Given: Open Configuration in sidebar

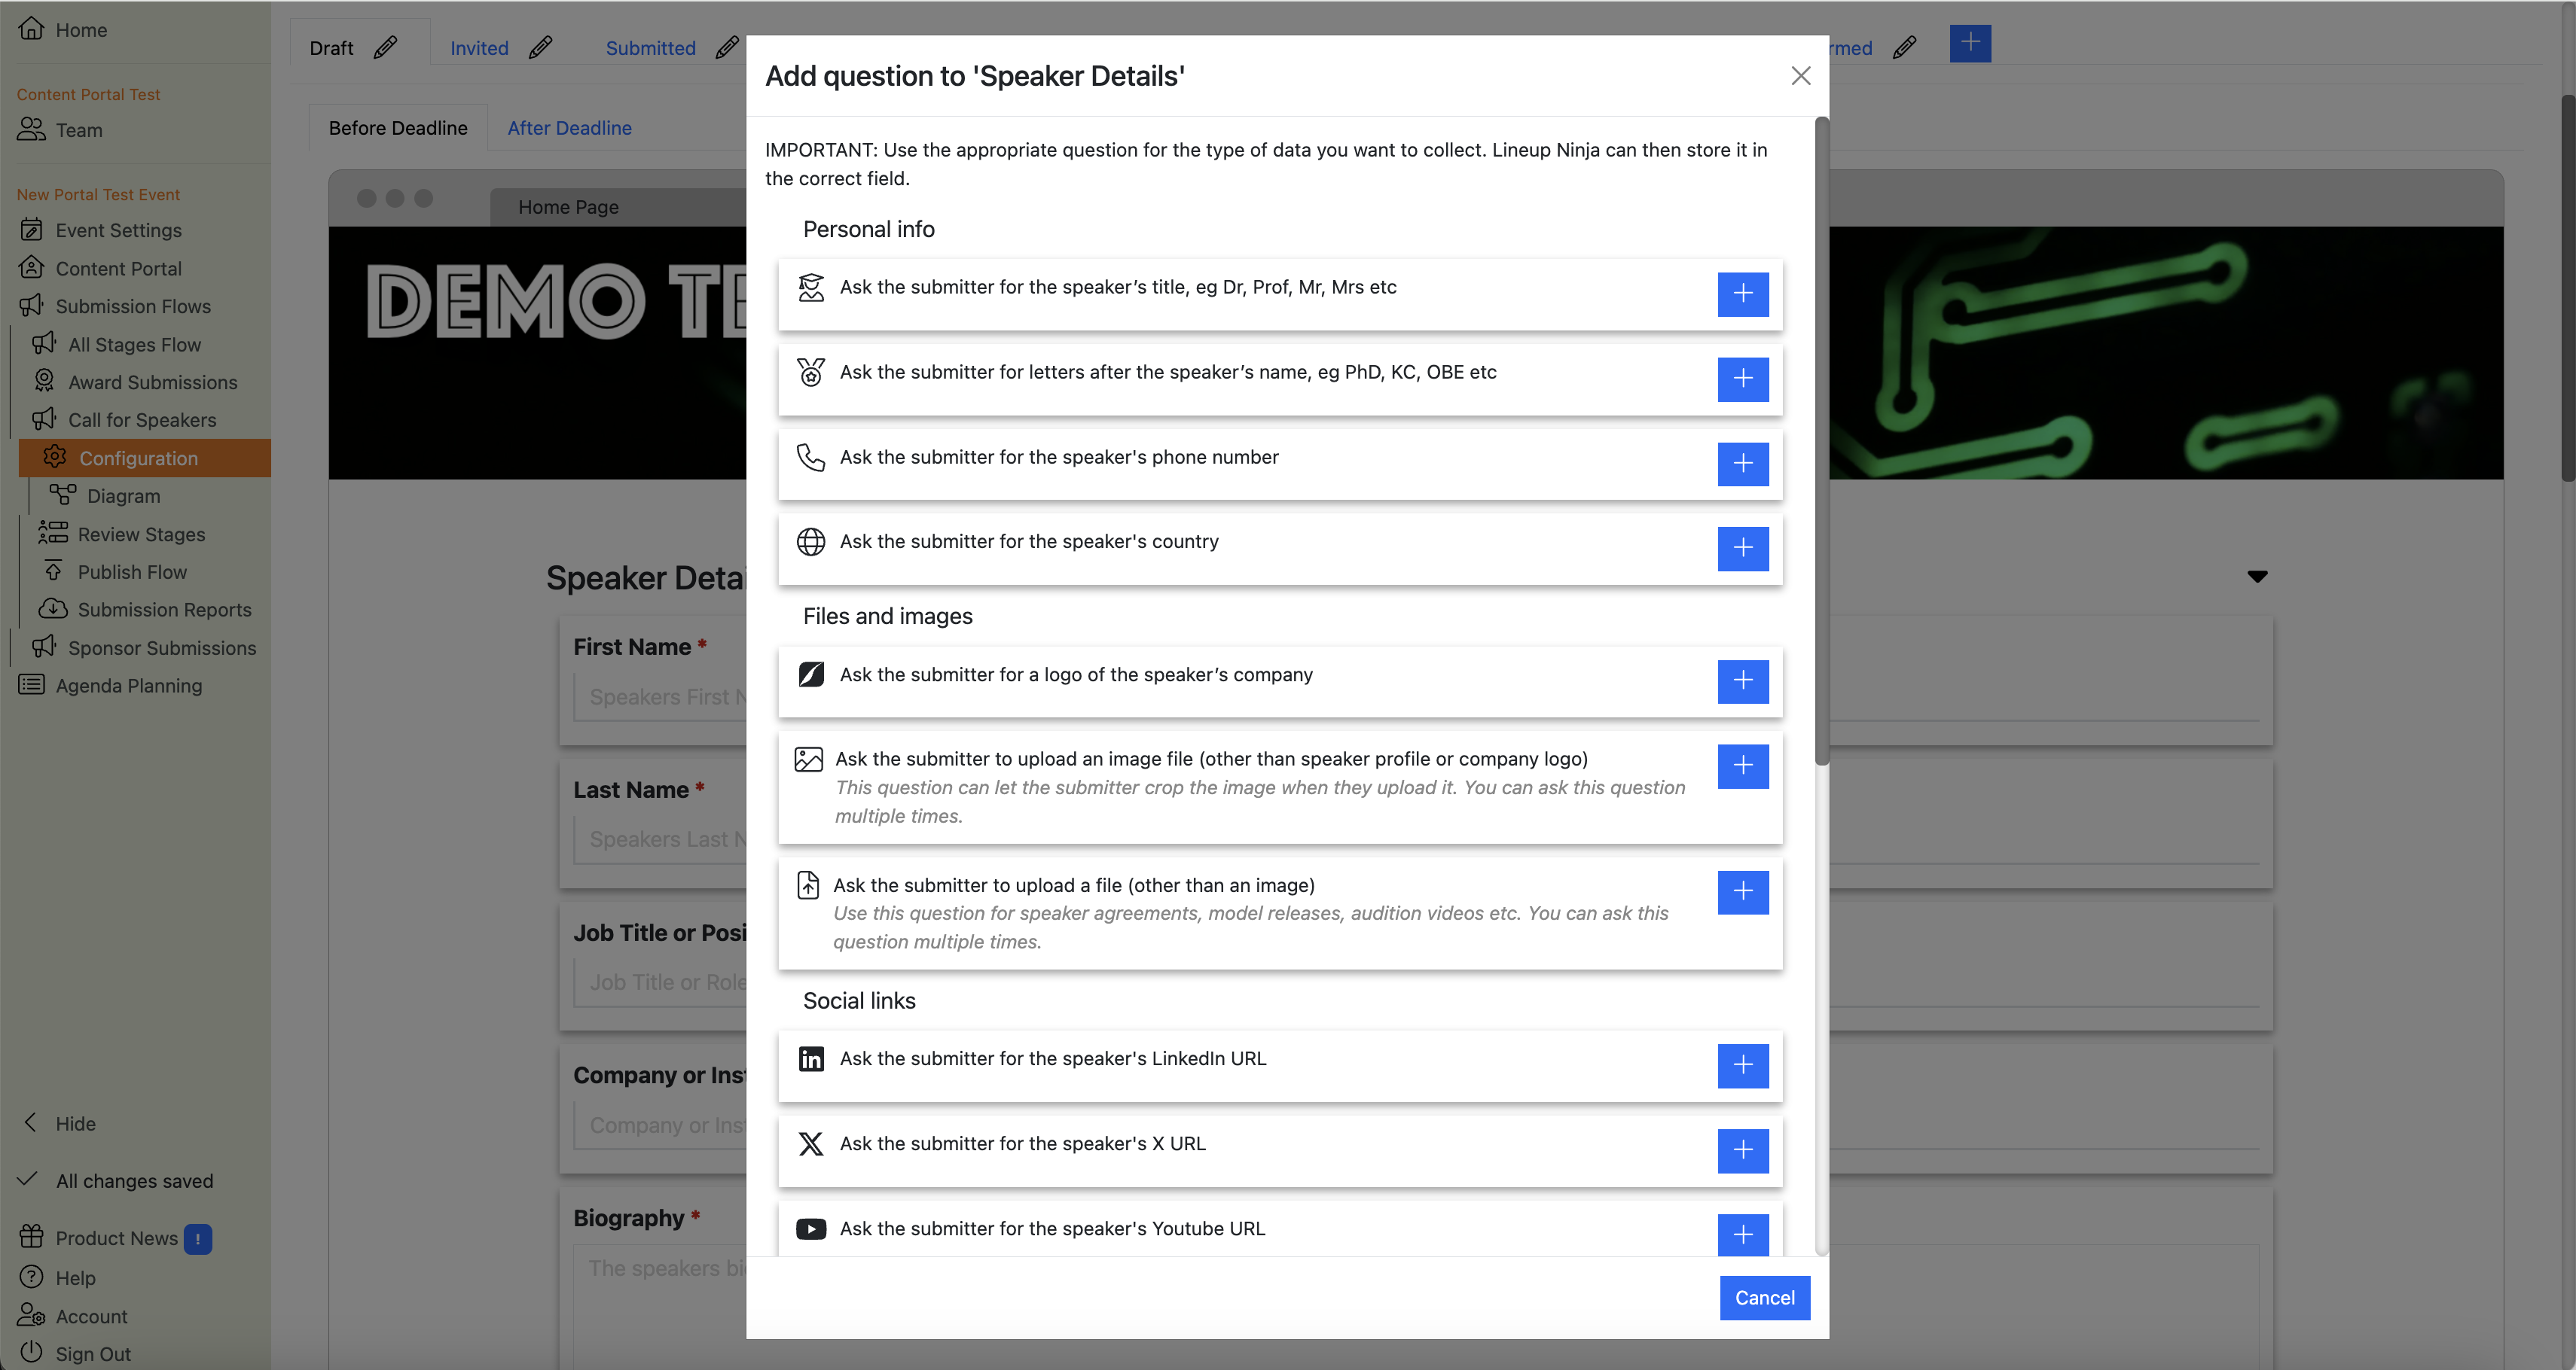Looking at the screenshot, I should pos(144,458).
